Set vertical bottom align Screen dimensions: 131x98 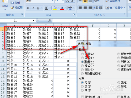click(x=90, y=1)
